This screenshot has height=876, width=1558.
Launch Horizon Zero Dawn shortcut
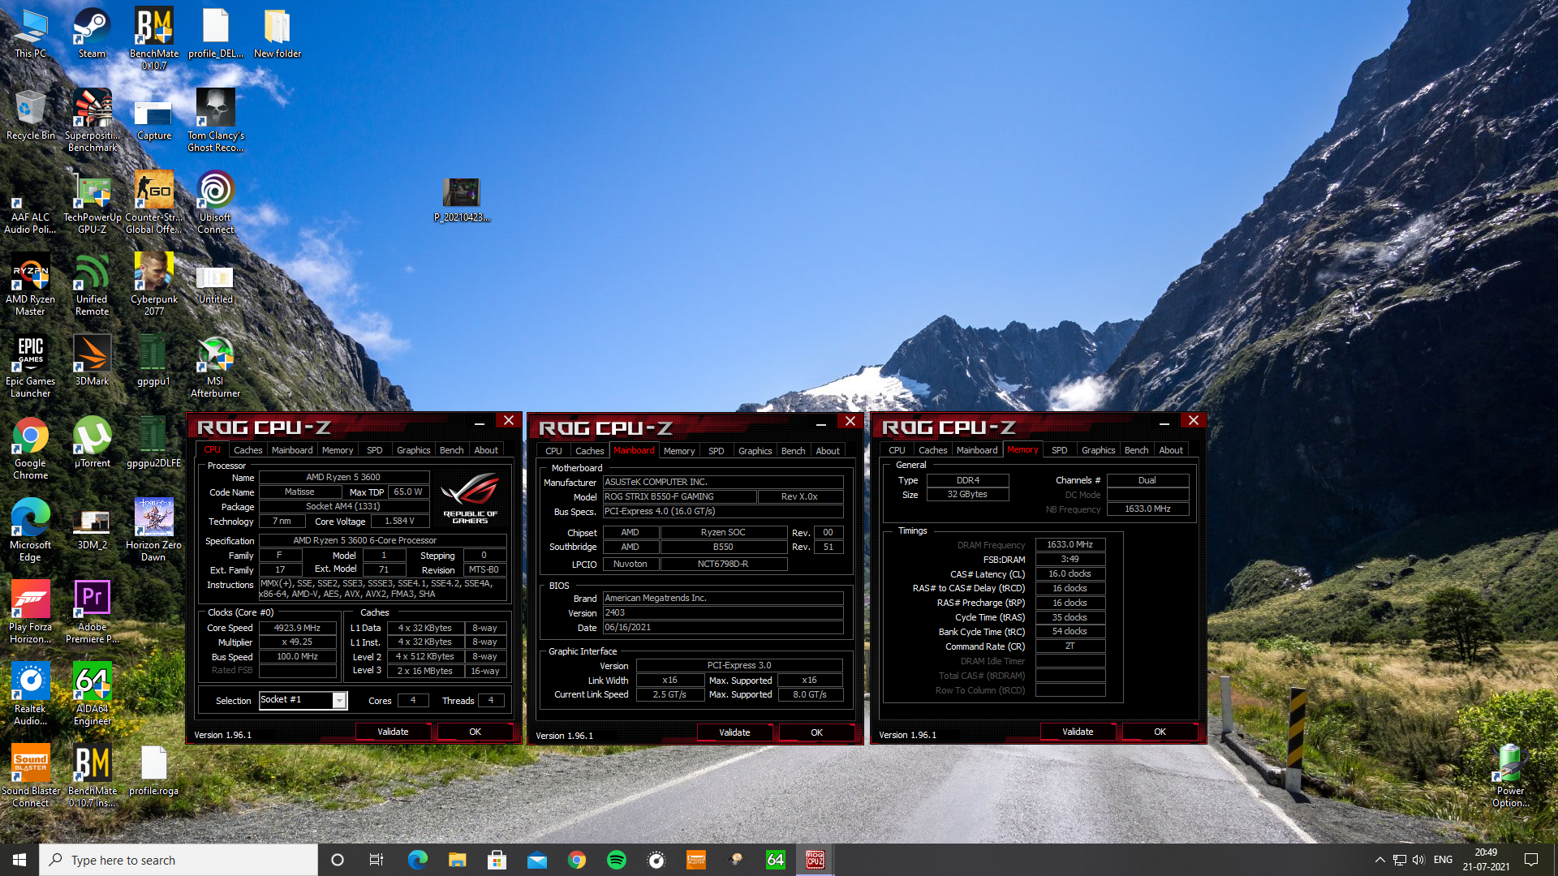(153, 530)
